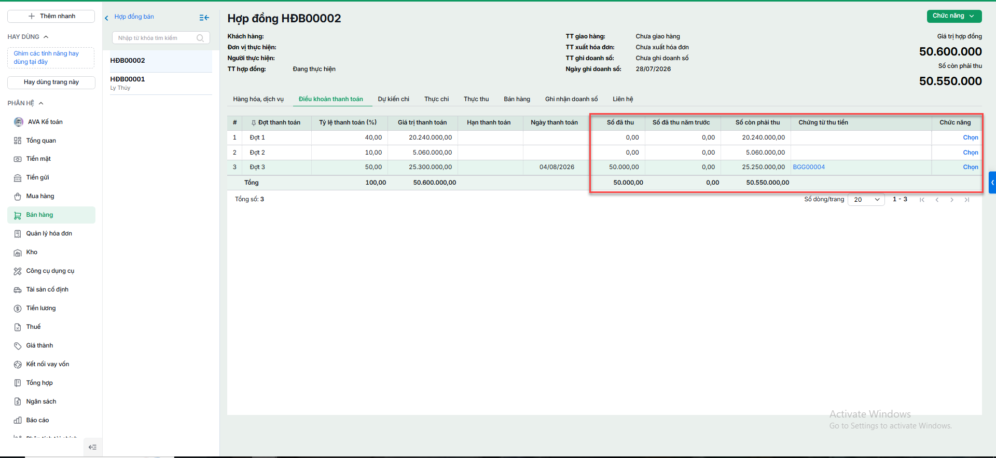Switch to the Hàng hóa, dịch vụ tab

pos(258,99)
